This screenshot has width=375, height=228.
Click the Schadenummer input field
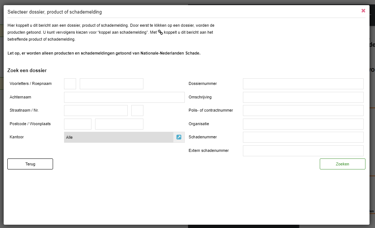(303, 137)
